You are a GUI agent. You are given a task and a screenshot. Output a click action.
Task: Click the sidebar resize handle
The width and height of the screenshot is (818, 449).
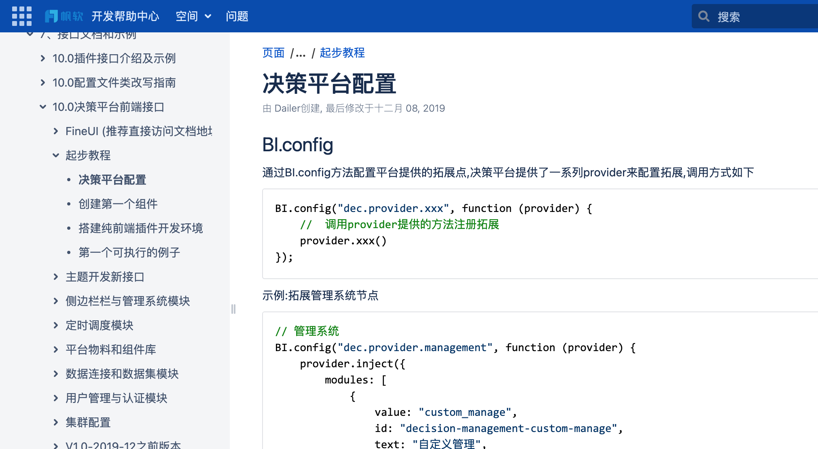click(x=233, y=309)
